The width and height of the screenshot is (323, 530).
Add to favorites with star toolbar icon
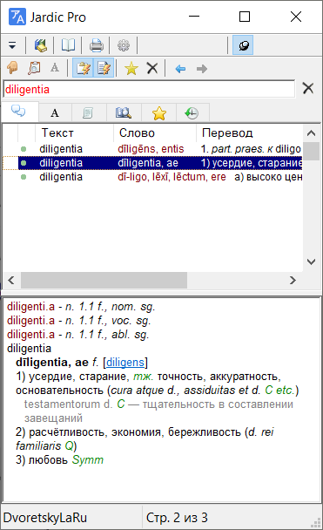(x=131, y=69)
